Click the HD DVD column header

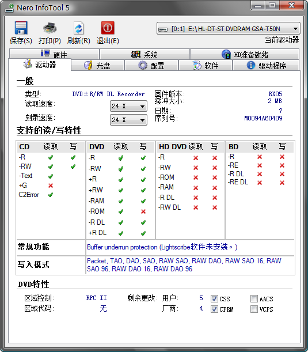click(x=173, y=147)
